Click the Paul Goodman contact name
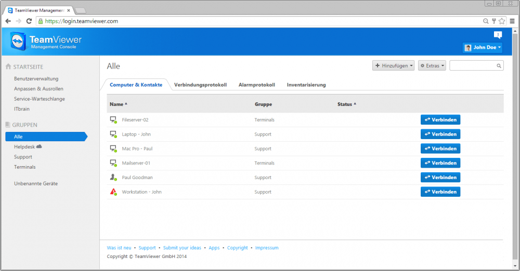This screenshot has width=520, height=271. (x=137, y=177)
